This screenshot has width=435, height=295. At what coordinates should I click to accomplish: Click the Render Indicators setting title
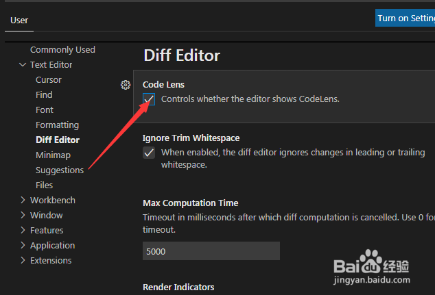178,287
